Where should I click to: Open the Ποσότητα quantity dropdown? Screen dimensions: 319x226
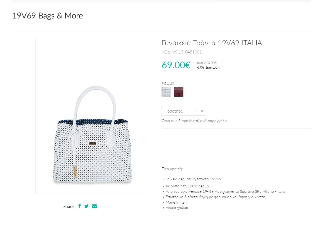183,111
